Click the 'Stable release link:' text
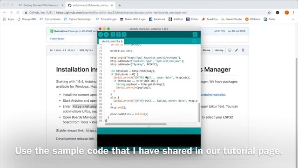The image size is (298, 168). pyautogui.click(x=70, y=131)
